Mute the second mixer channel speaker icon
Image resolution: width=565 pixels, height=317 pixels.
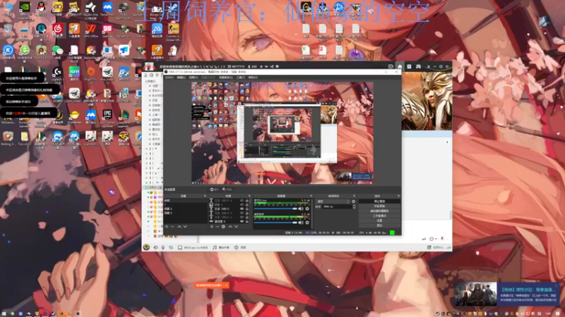pos(301,223)
